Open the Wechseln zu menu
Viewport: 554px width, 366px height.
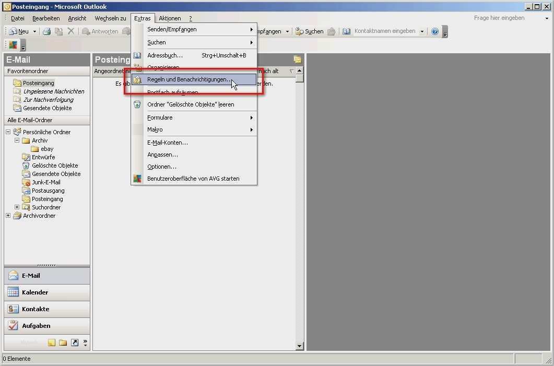coord(110,18)
